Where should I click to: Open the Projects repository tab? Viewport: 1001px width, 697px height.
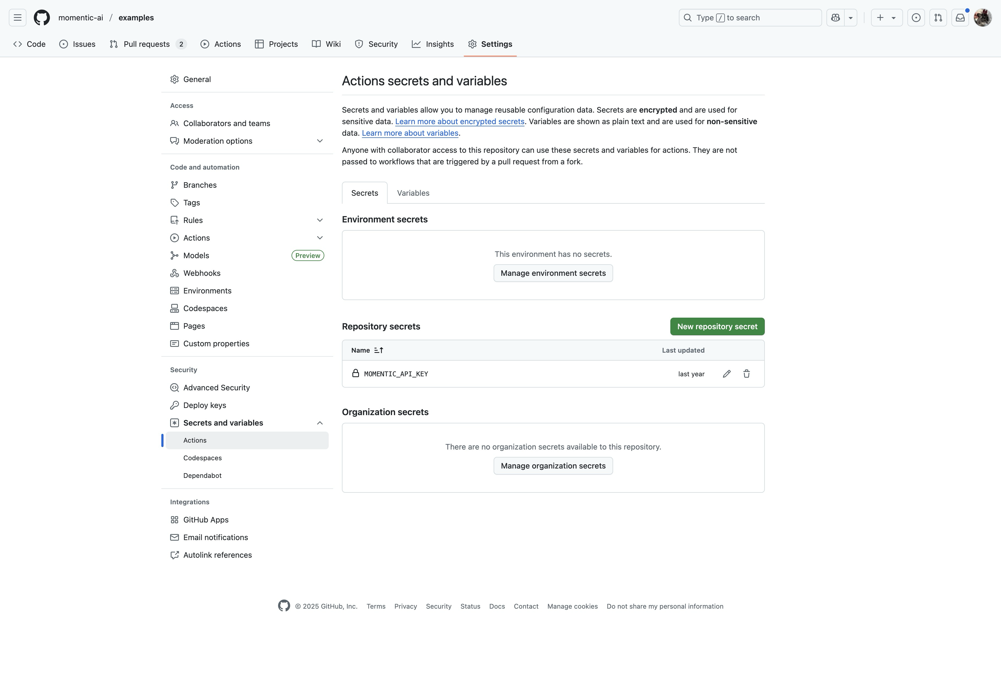[276, 44]
